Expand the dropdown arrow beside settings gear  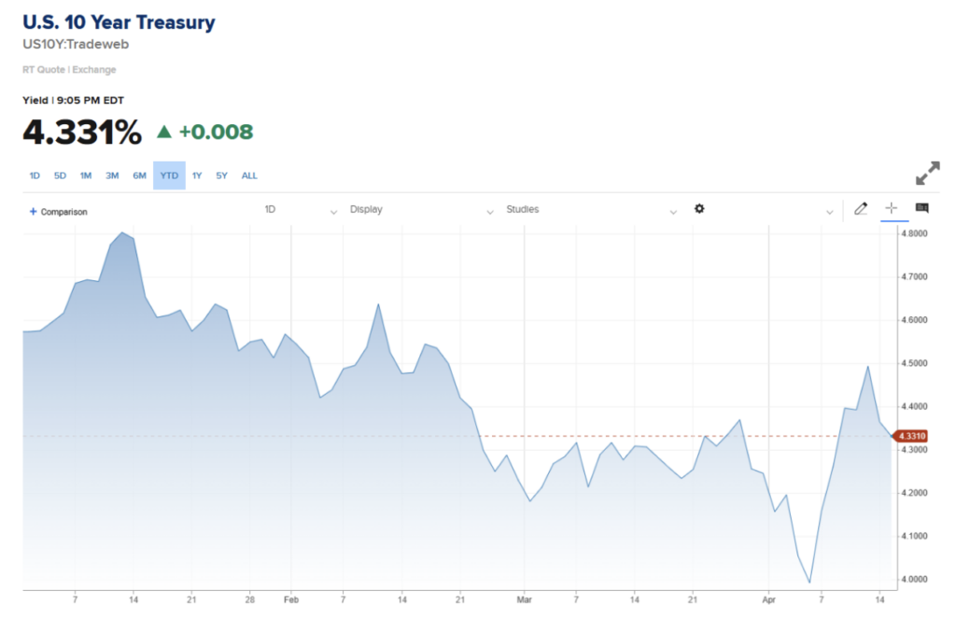[x=829, y=212]
